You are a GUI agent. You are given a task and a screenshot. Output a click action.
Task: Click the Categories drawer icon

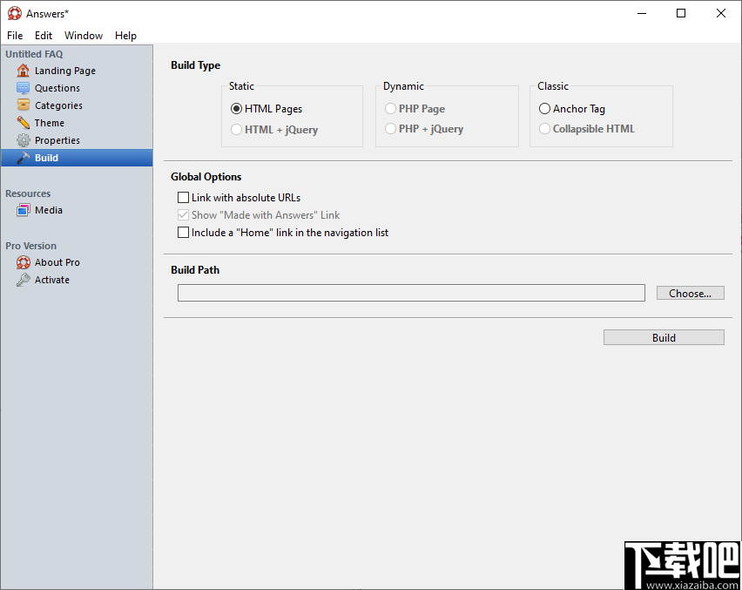[23, 105]
